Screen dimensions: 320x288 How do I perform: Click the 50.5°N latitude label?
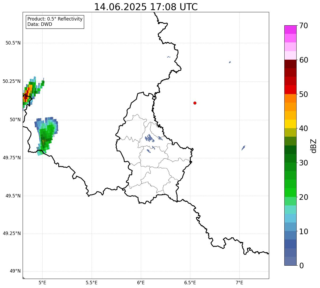coord(13,43)
